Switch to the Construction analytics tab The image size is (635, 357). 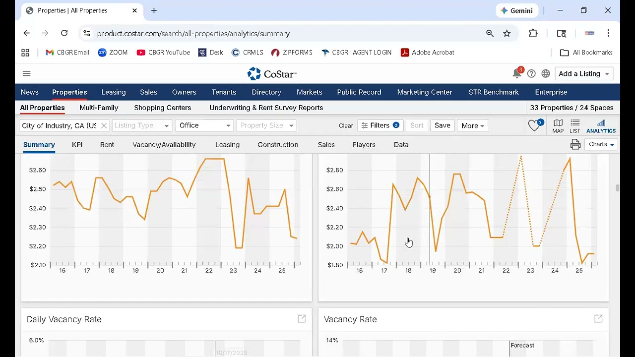(278, 145)
